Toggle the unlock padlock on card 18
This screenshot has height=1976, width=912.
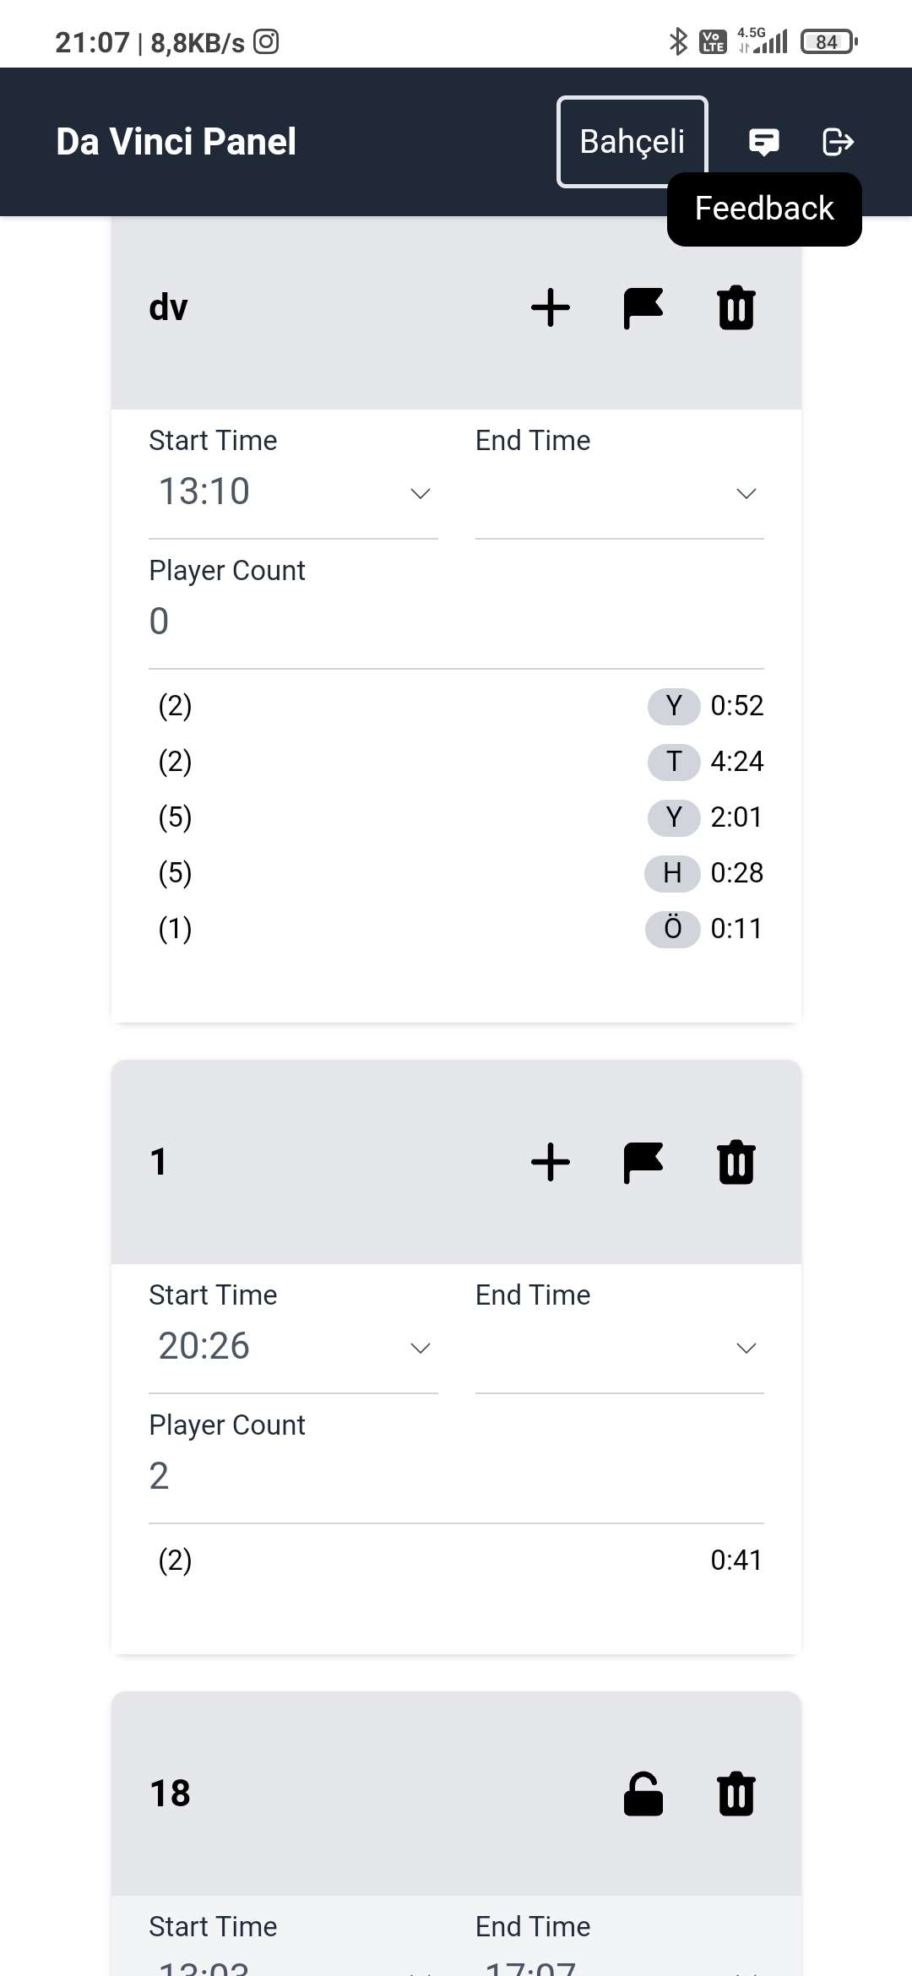pos(643,1794)
